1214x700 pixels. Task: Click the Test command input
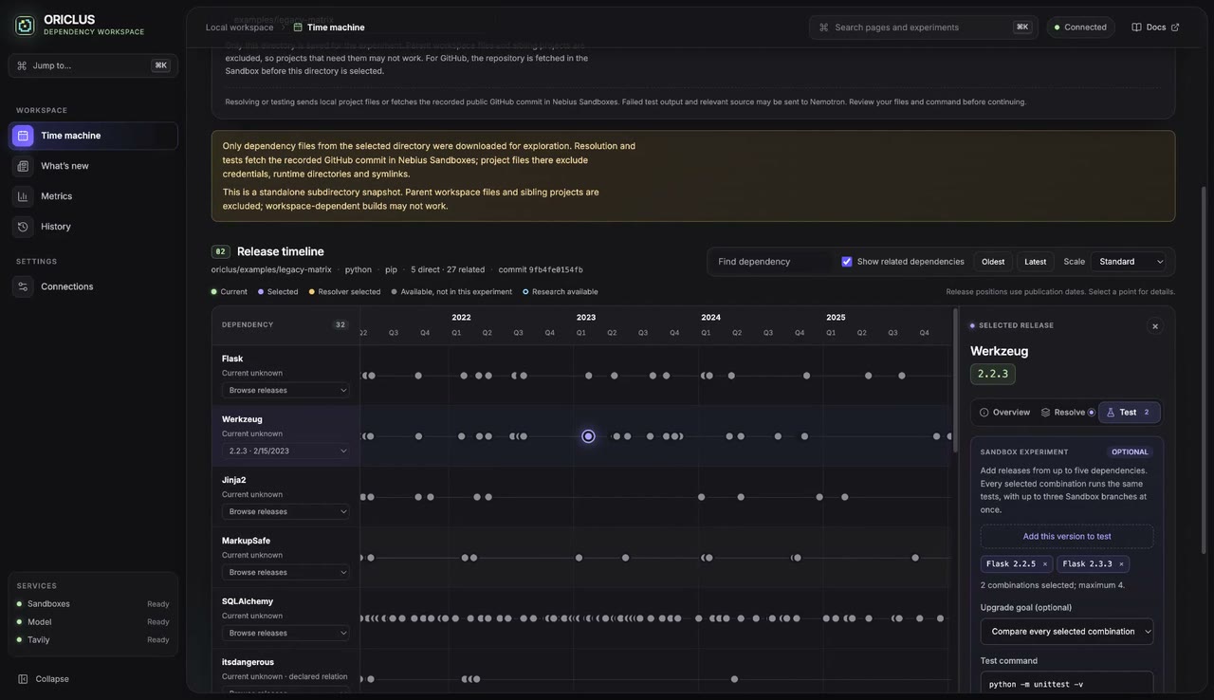coord(1067,685)
